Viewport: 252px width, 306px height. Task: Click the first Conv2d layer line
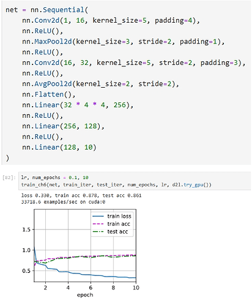coord(111,20)
